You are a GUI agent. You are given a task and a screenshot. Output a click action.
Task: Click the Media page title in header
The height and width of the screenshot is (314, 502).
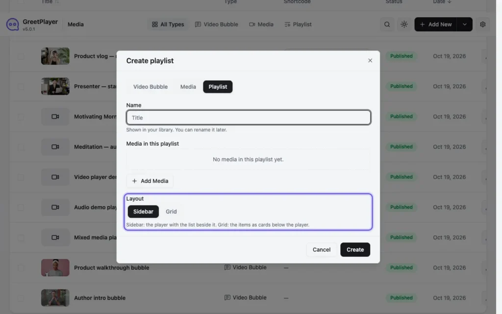click(x=75, y=25)
